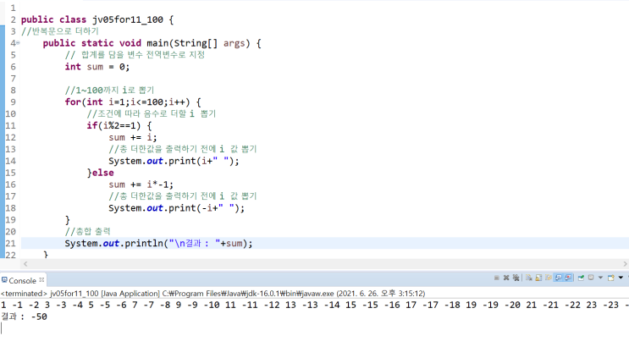Image resolution: width=629 pixels, height=347 pixels.
Task: Toggle show console when standard out changes
Action: pyautogui.click(x=559, y=278)
